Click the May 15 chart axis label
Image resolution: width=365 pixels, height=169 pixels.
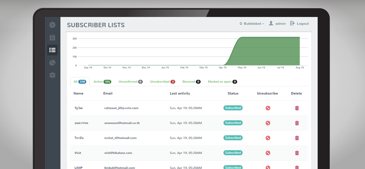[x=242, y=68]
